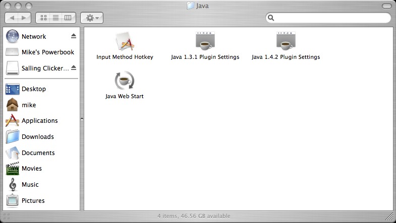
Task: Select Java 1.4.2 Plugin Settings icon
Action: click(x=286, y=41)
